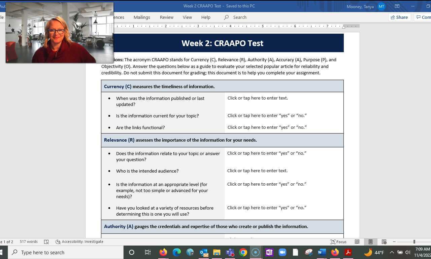The width and height of the screenshot is (431, 259).
Task: Click answer field for when information was published
Action: click(x=258, y=98)
